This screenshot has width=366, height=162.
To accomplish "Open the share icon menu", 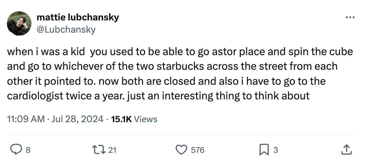I will tap(346, 149).
